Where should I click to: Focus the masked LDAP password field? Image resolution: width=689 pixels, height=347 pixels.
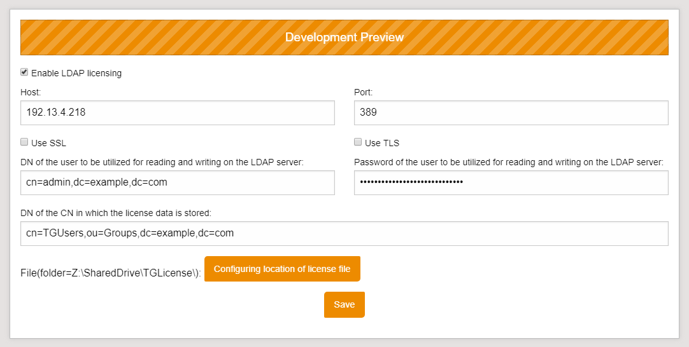coord(511,182)
